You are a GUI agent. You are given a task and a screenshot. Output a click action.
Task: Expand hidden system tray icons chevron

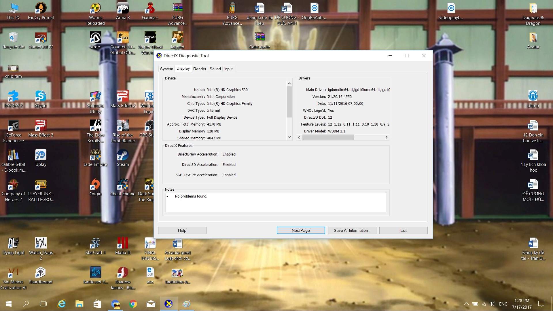(466, 304)
